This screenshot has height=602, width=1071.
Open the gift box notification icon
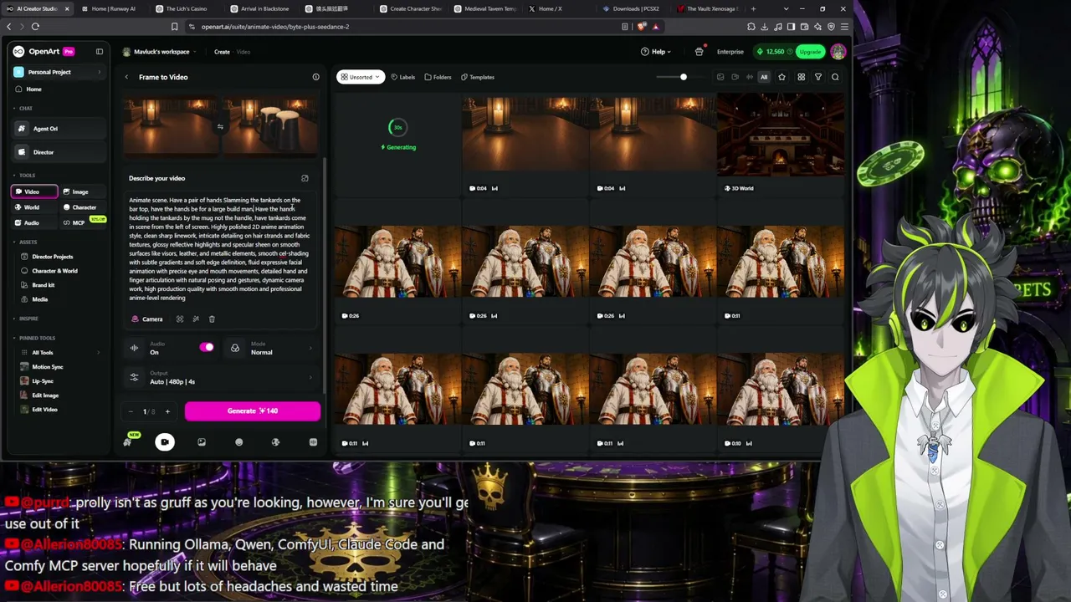click(x=699, y=52)
